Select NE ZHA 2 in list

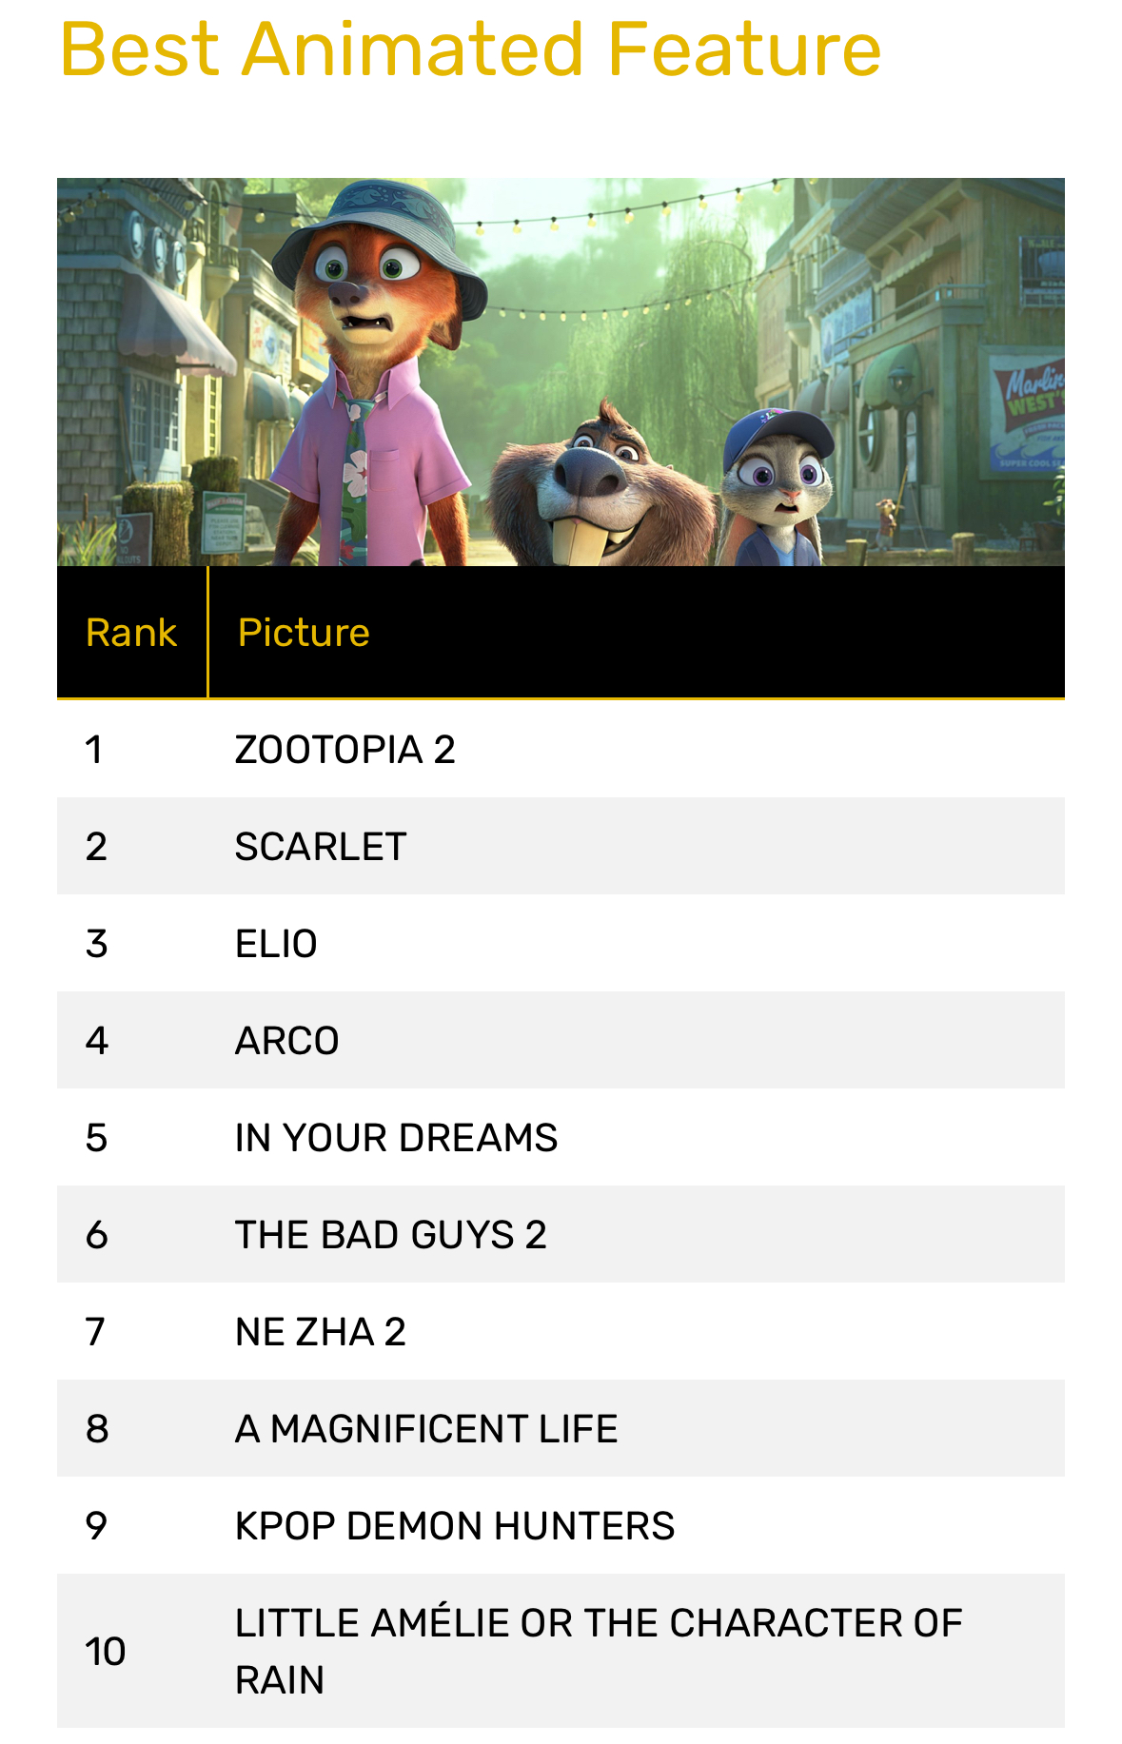[320, 1332]
